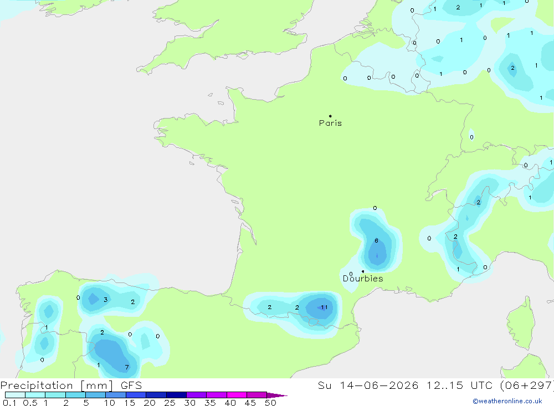Click the 25 legend scale label

170,403
